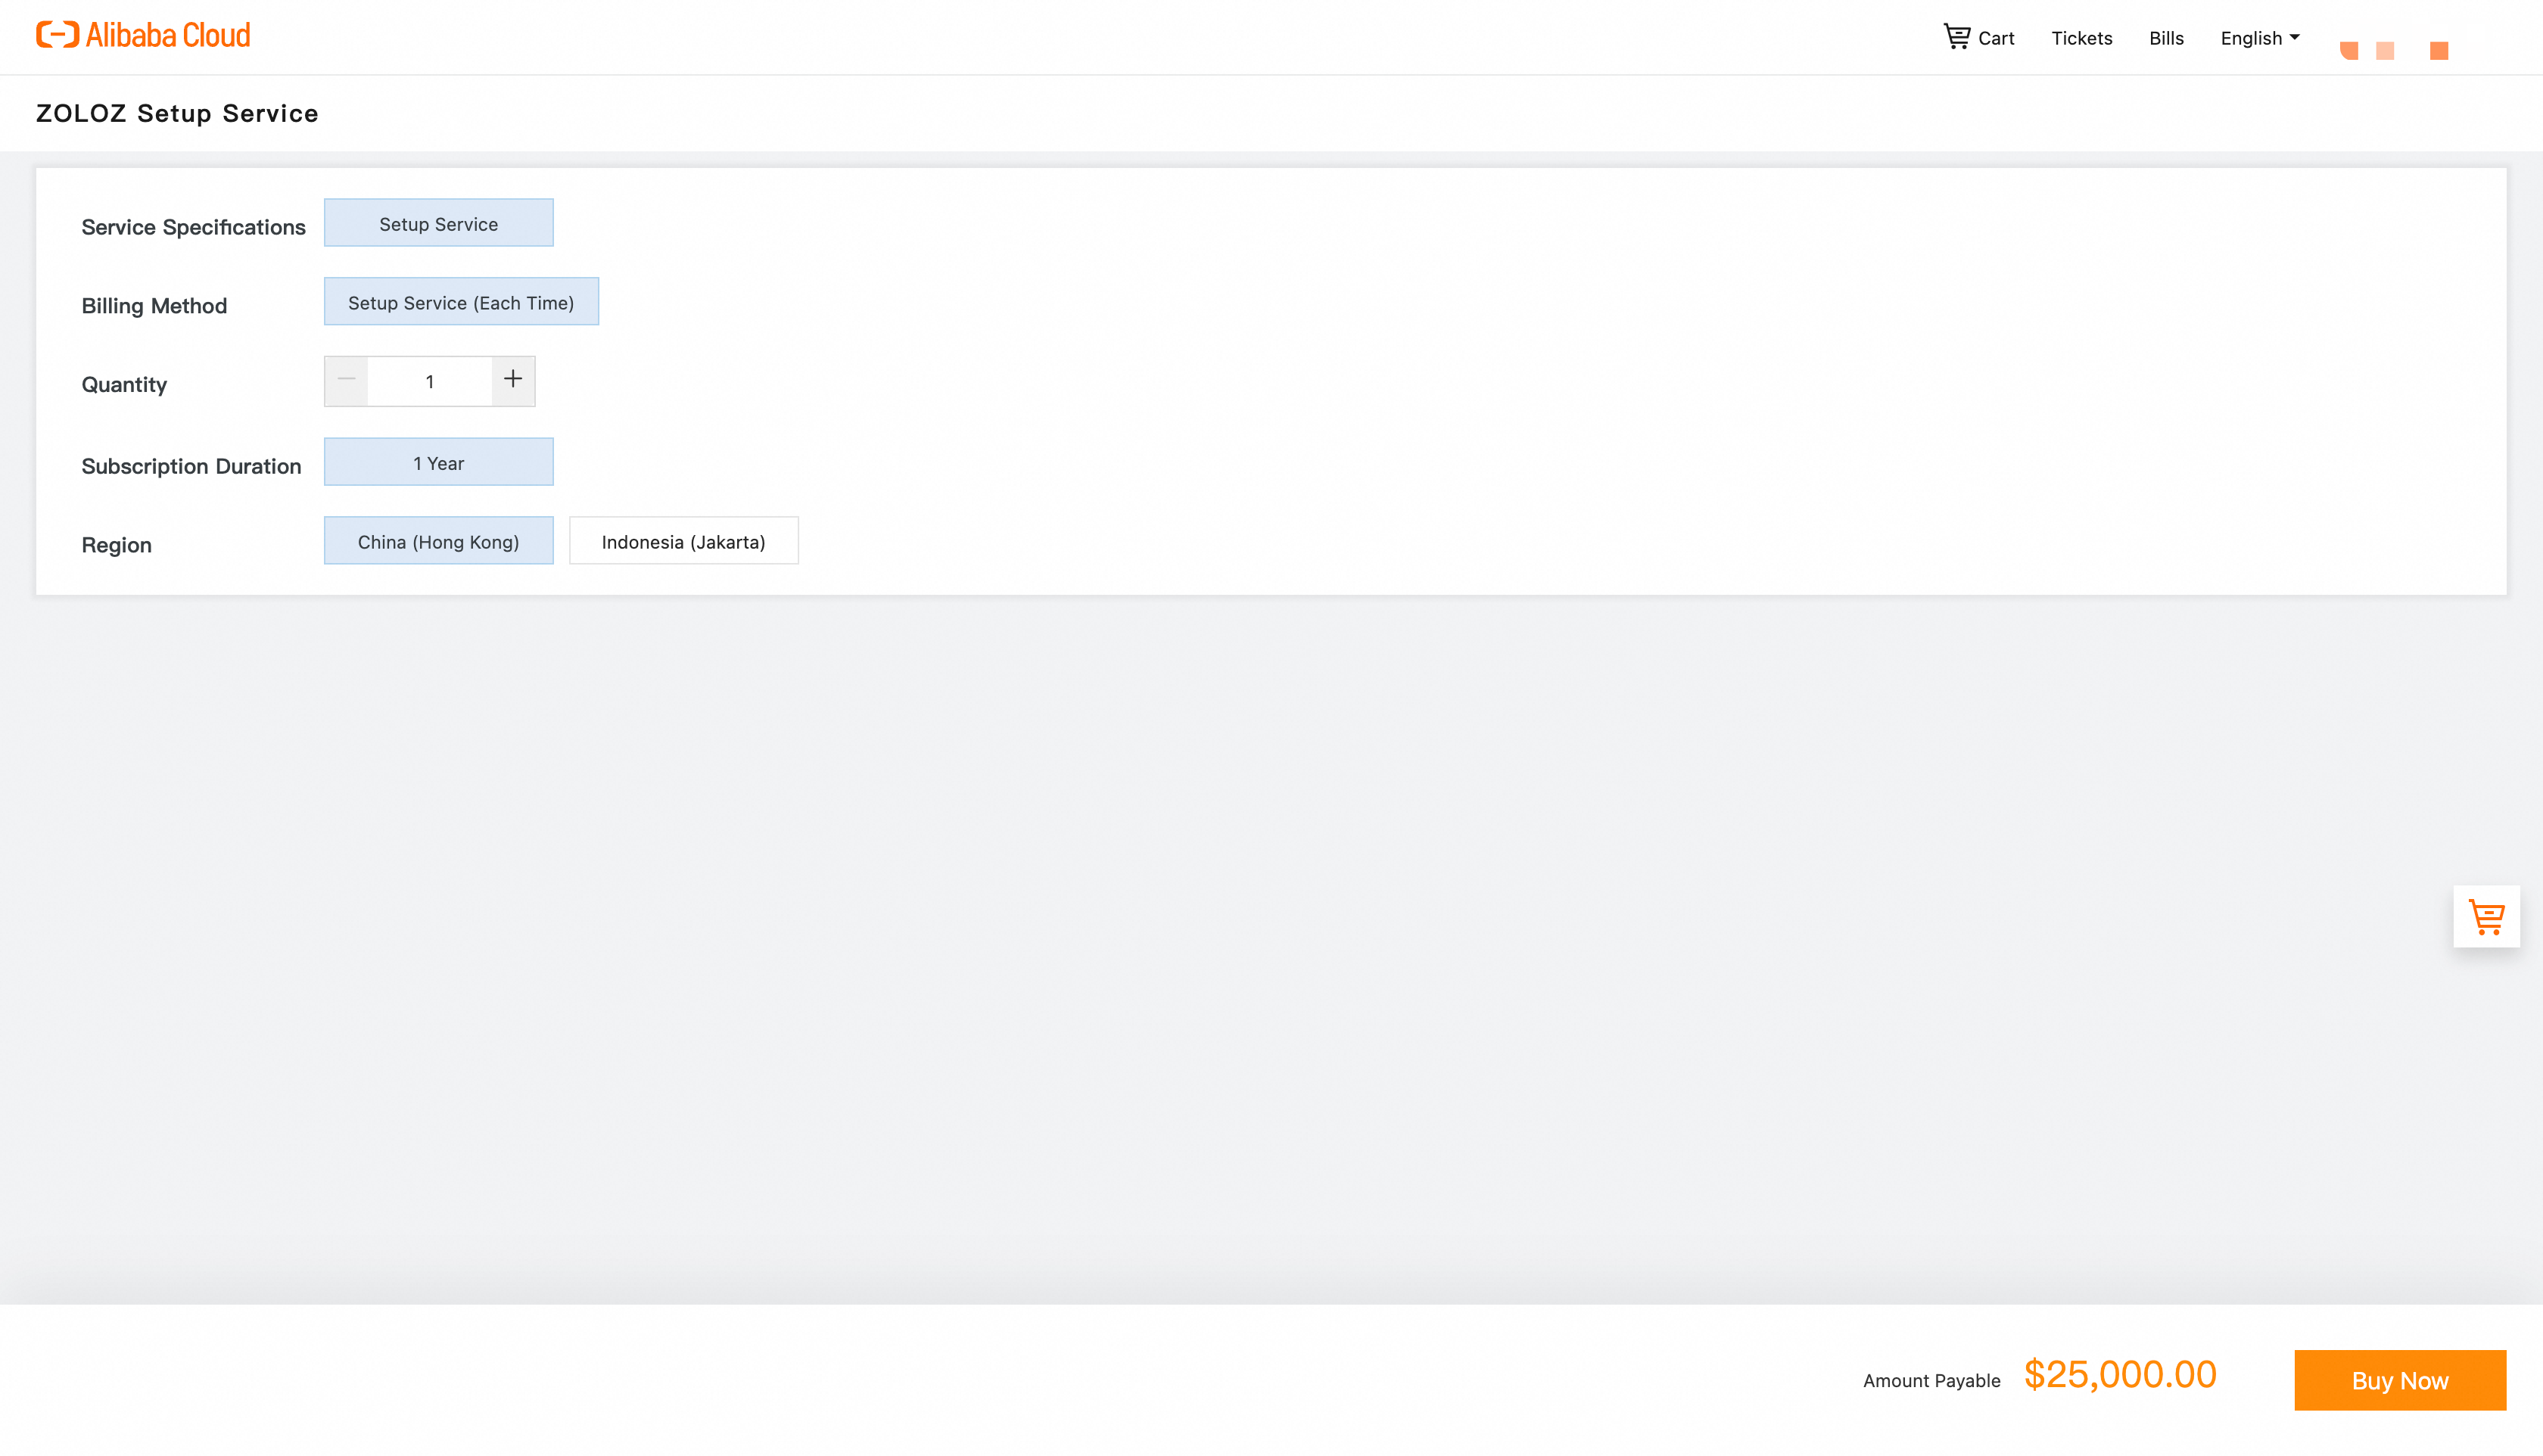Choose Setup Service (Each Time) billing method
The width and height of the screenshot is (2543, 1456).
pyautogui.click(x=461, y=302)
